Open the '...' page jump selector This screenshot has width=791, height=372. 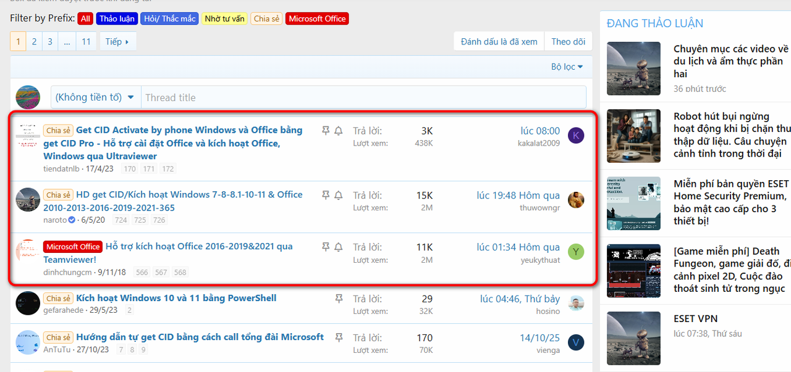pyautogui.click(x=67, y=41)
